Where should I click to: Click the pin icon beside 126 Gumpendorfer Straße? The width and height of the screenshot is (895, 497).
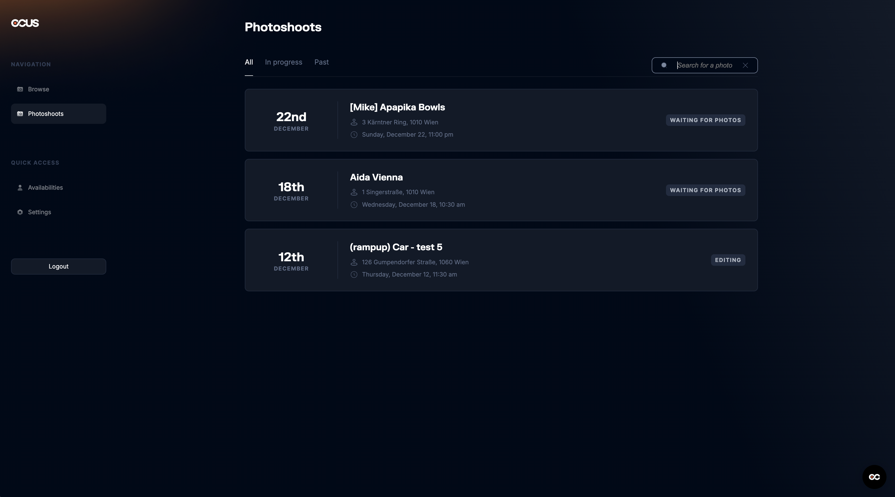coord(354,262)
